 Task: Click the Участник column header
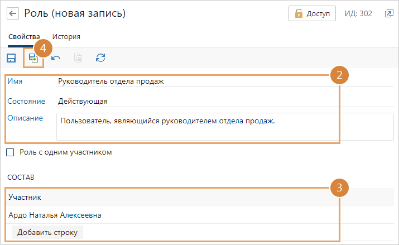[x=25, y=197]
